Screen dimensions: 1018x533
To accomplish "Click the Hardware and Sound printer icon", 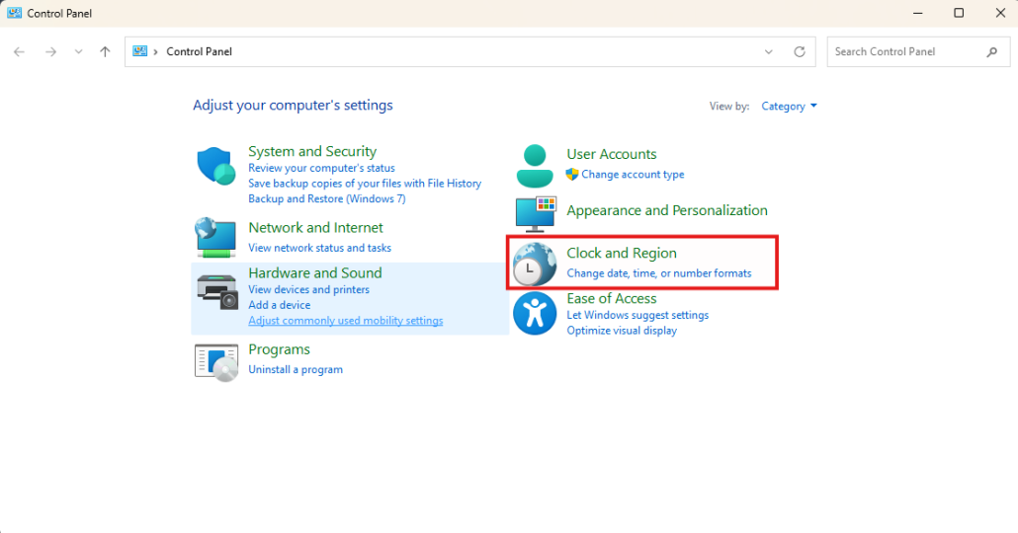I will [x=216, y=290].
